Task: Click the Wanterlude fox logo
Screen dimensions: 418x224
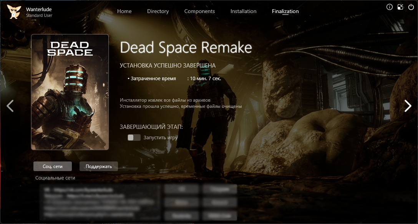Action: tap(14, 12)
